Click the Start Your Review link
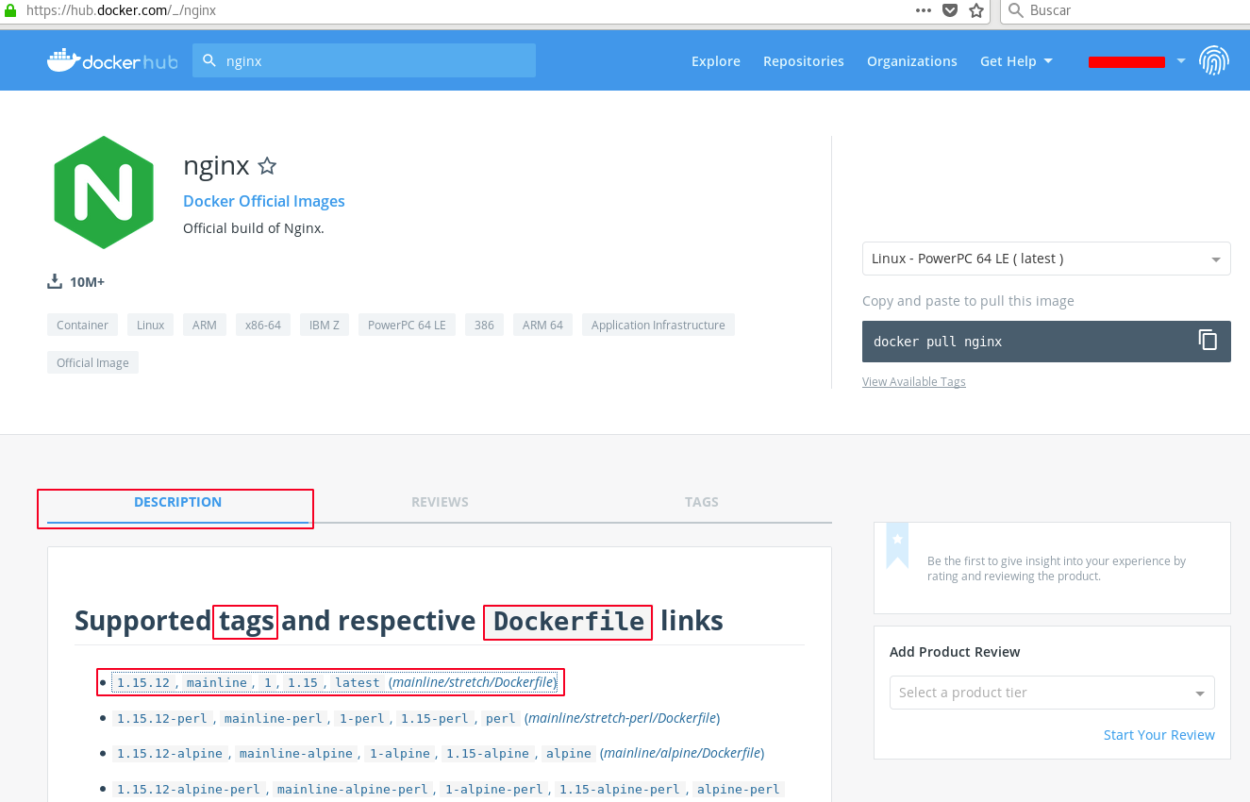 coord(1158,735)
